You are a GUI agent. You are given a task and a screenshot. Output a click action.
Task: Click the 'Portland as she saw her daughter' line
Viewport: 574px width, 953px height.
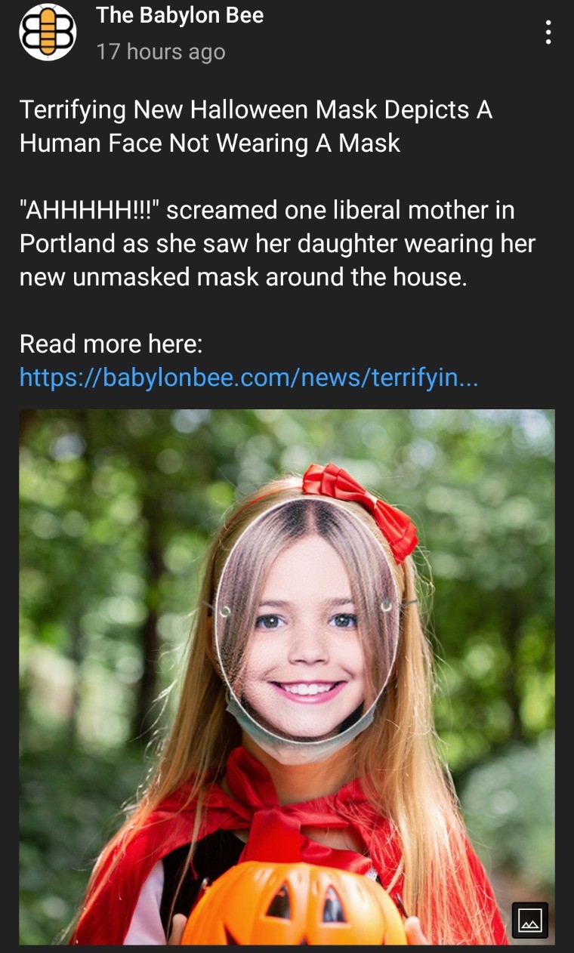click(277, 244)
